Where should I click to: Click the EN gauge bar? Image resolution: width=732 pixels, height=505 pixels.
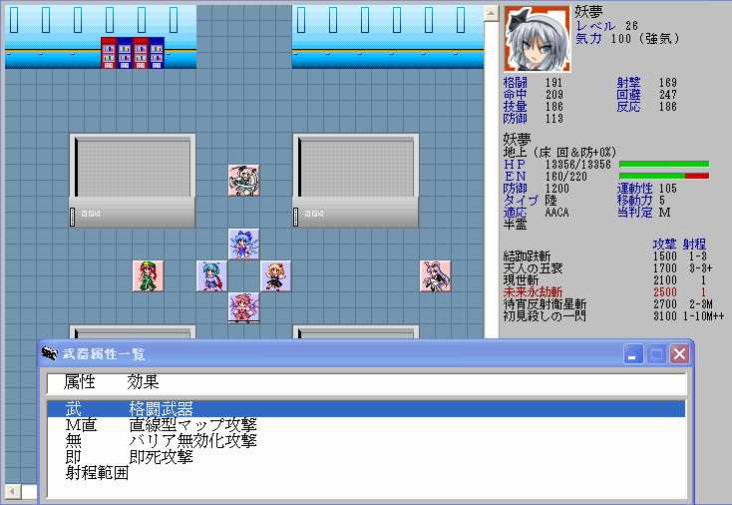664,176
